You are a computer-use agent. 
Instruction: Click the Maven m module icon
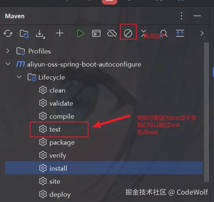pos(20,64)
